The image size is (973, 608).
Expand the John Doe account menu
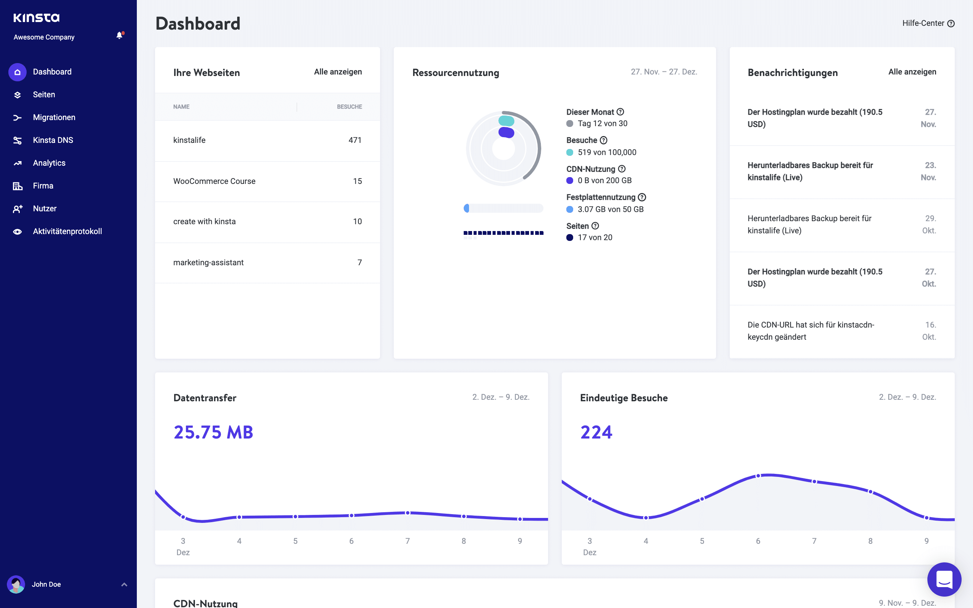pos(124,584)
